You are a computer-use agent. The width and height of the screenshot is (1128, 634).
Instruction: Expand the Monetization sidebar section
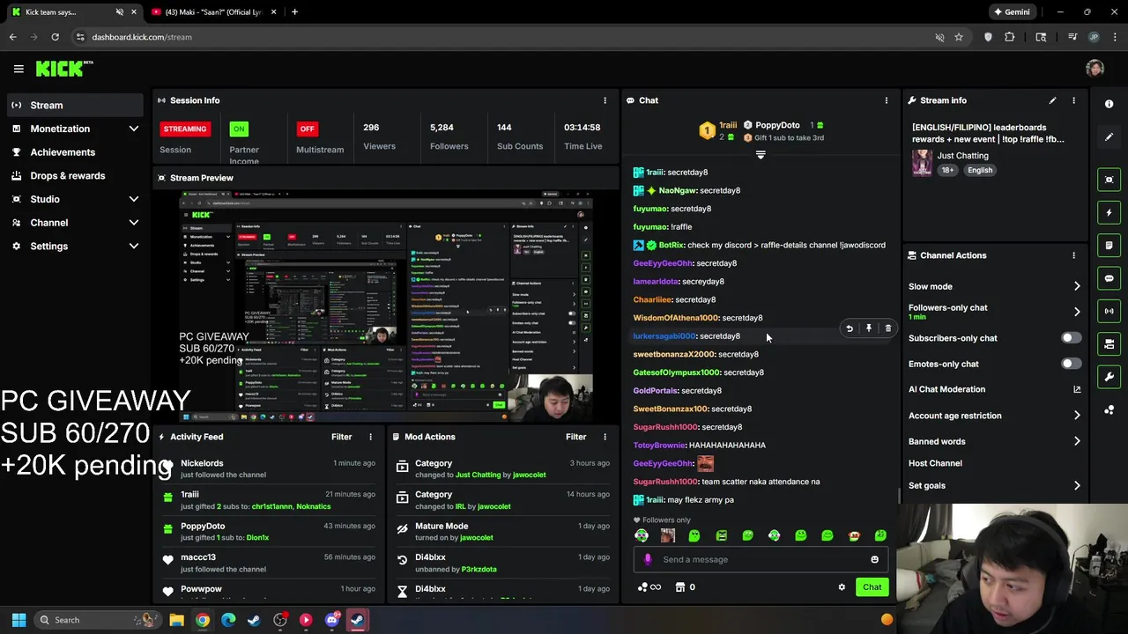[x=134, y=129]
